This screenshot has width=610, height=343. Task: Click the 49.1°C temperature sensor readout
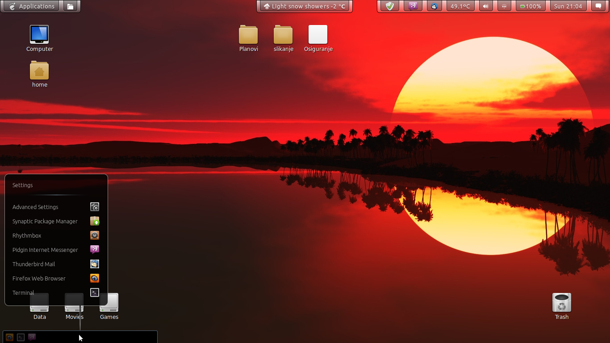click(460, 6)
